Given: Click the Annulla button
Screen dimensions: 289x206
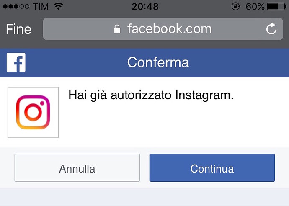Looking at the screenshot, I should click(77, 167).
